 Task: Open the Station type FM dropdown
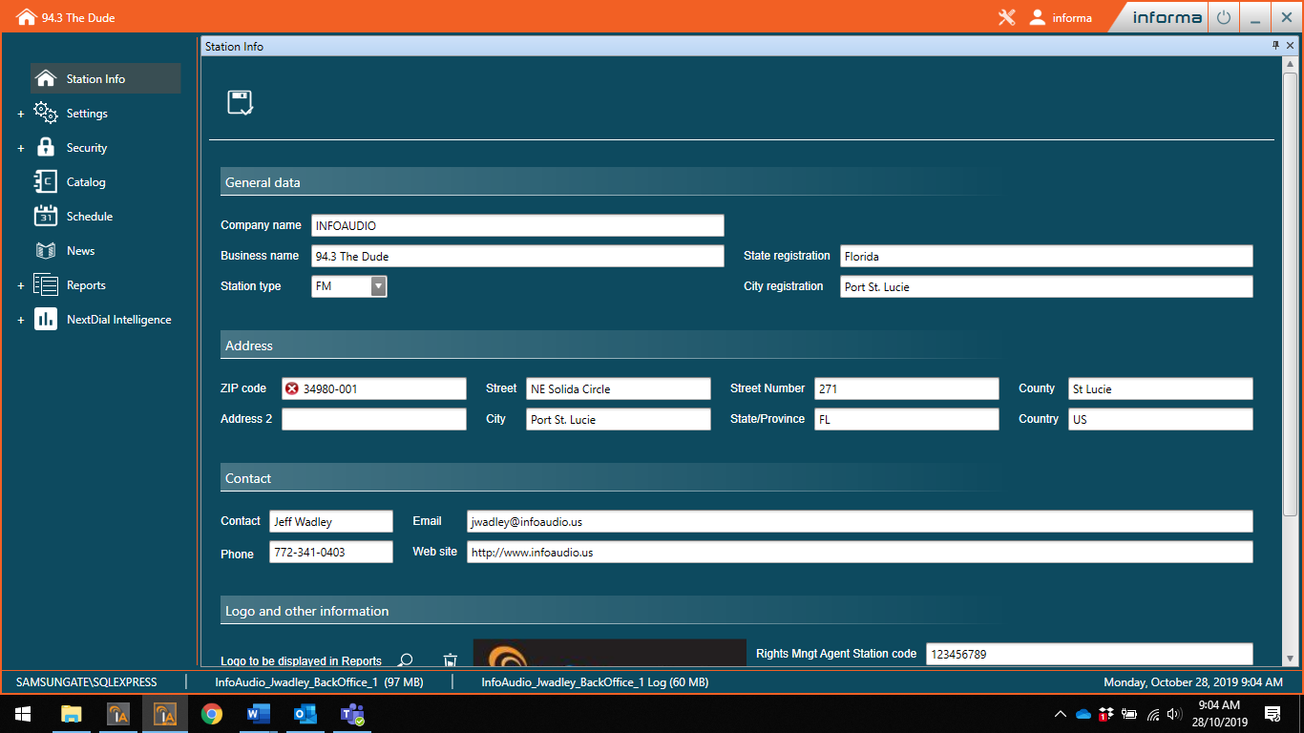pyautogui.click(x=378, y=285)
